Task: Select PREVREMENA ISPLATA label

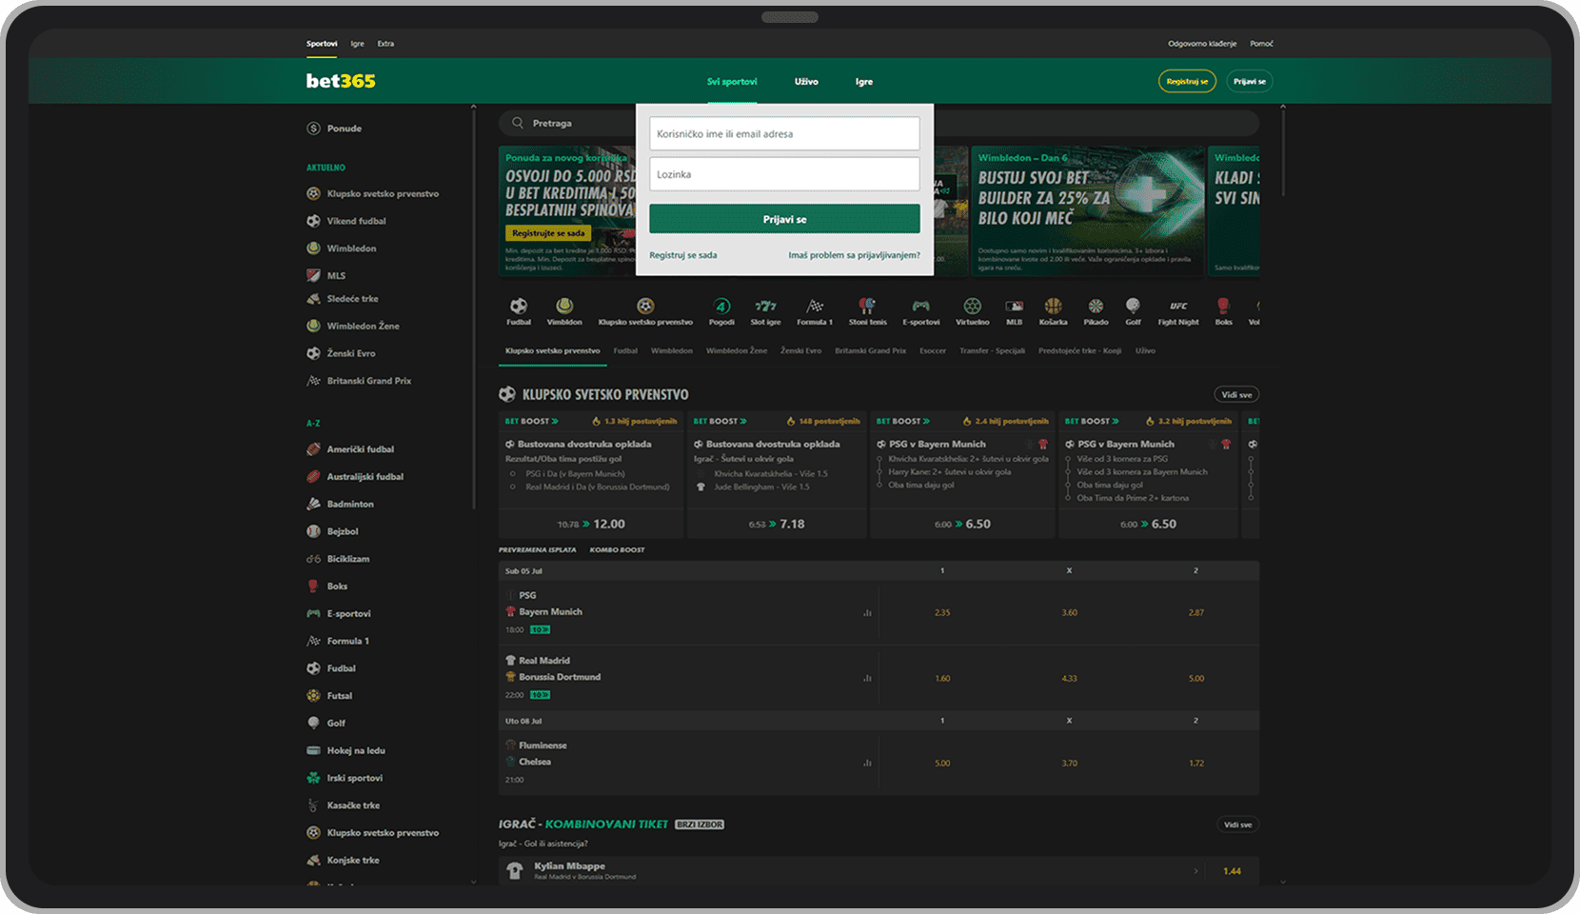Action: pos(537,549)
